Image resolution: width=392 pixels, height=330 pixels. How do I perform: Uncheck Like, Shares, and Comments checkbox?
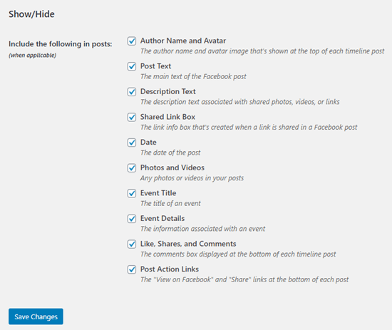click(x=132, y=244)
